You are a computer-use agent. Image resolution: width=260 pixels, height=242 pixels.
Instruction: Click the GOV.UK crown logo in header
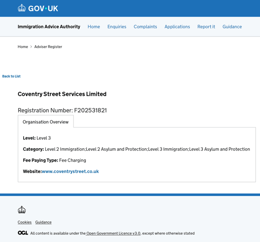[x=22, y=8]
